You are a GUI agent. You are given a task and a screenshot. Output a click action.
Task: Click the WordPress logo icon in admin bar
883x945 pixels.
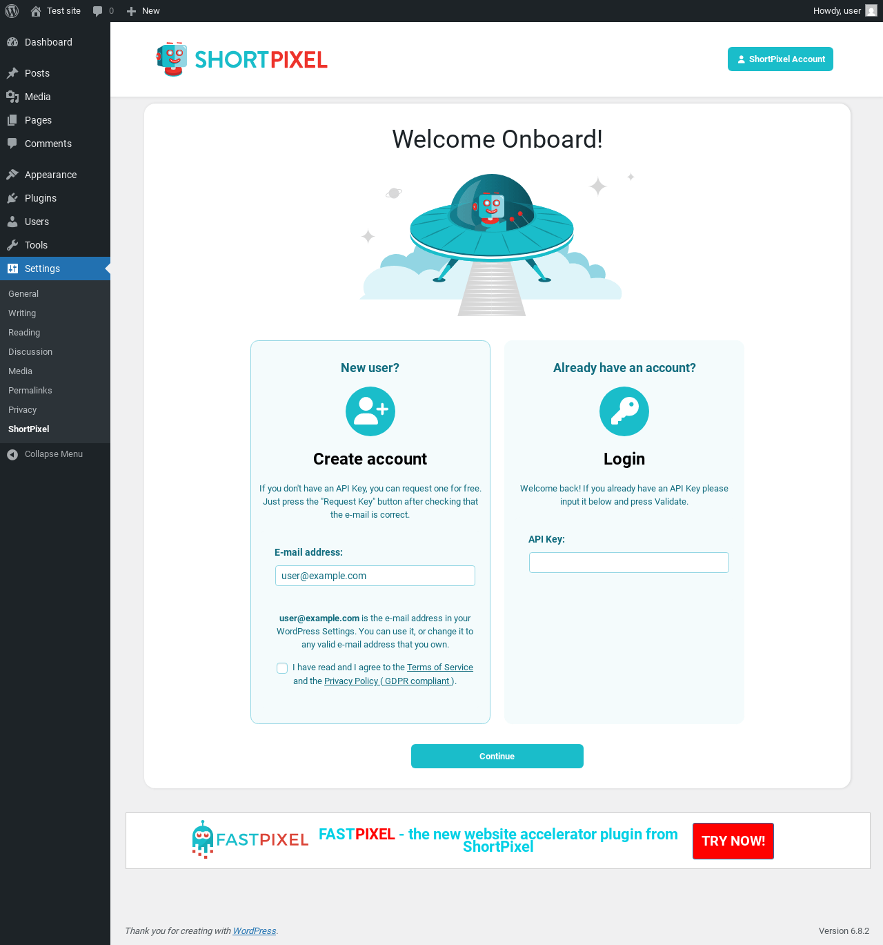click(x=12, y=11)
